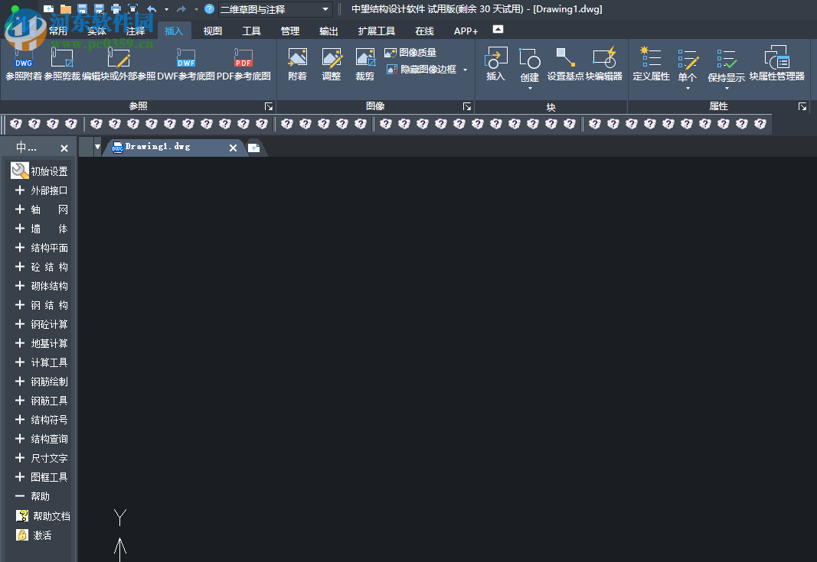Open the image 调整 adjust tool

[332, 64]
